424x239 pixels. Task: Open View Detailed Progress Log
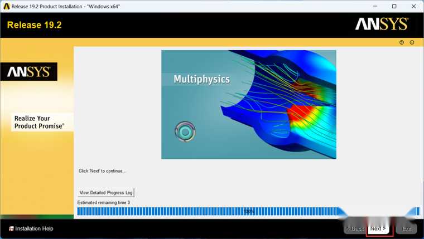coord(106,193)
